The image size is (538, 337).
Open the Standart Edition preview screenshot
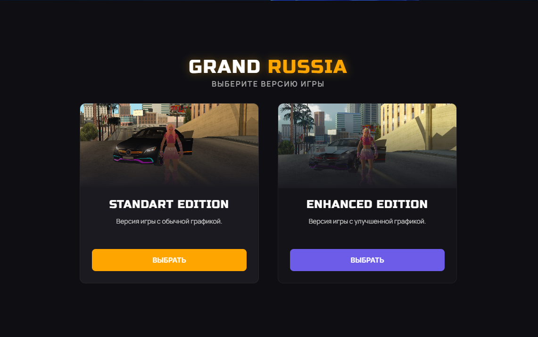(169, 145)
